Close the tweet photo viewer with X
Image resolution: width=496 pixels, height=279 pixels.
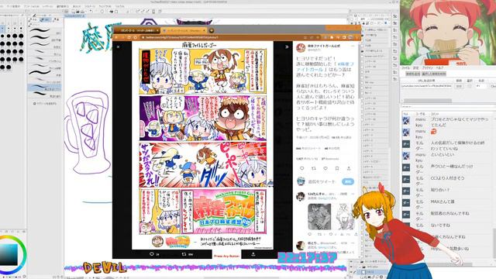[119, 46]
